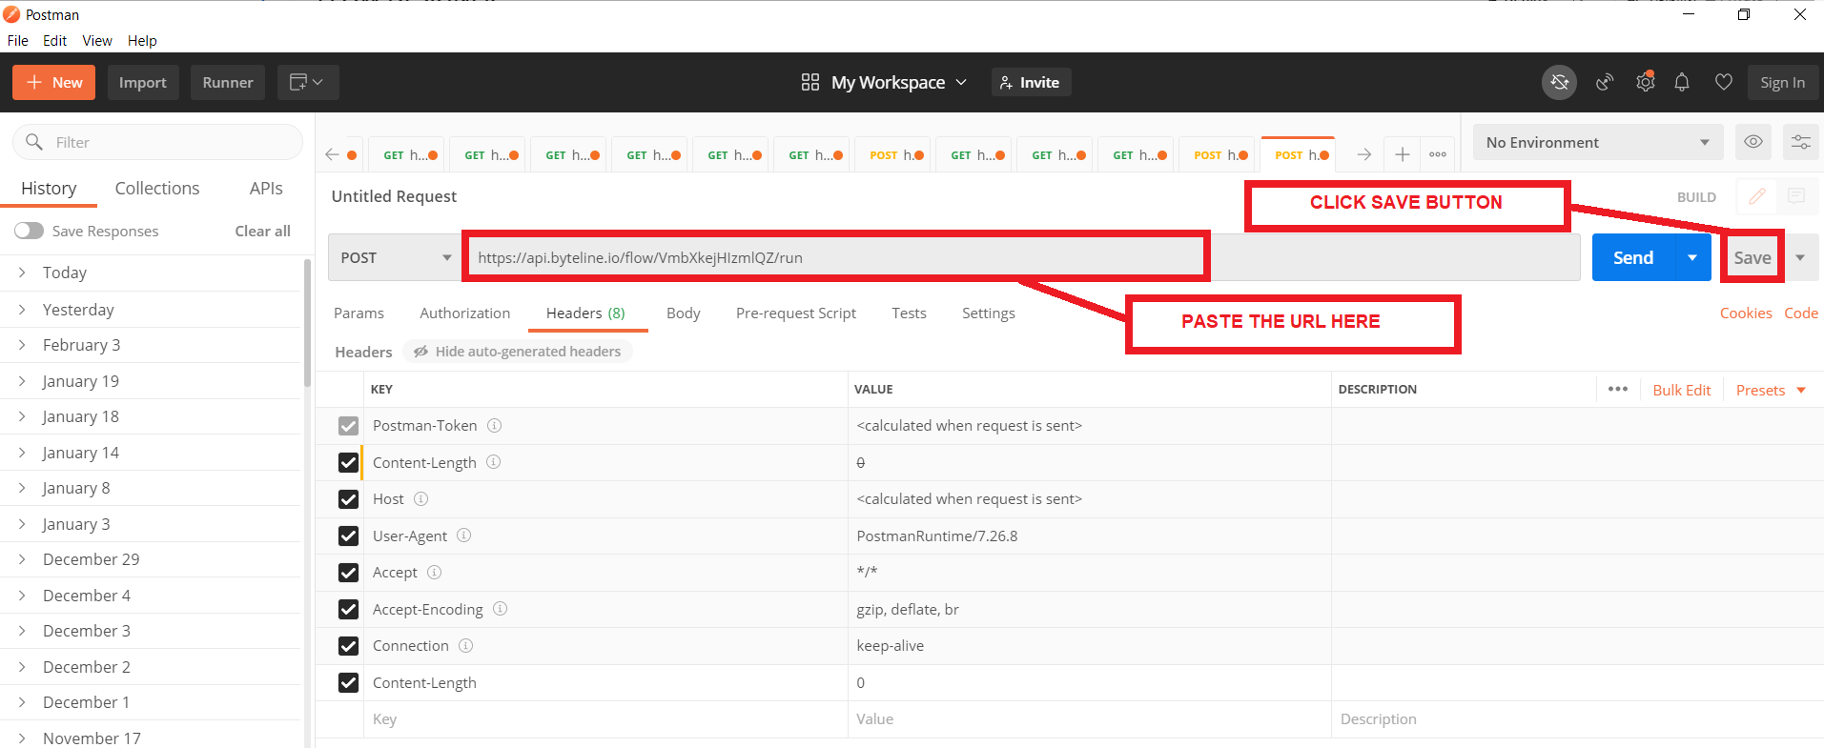Click info icon next to Connection header

tap(465, 645)
